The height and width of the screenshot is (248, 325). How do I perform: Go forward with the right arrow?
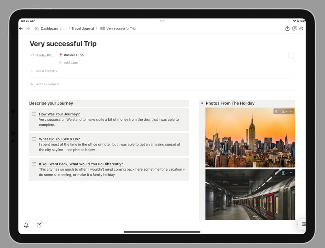(x=28, y=28)
